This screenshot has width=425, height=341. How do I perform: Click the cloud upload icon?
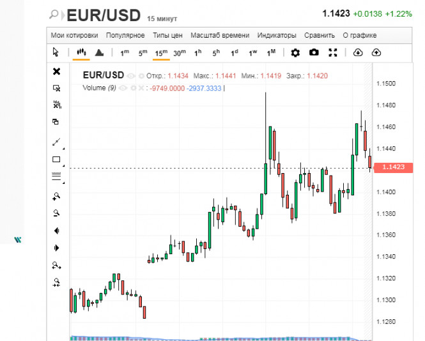pos(376,52)
